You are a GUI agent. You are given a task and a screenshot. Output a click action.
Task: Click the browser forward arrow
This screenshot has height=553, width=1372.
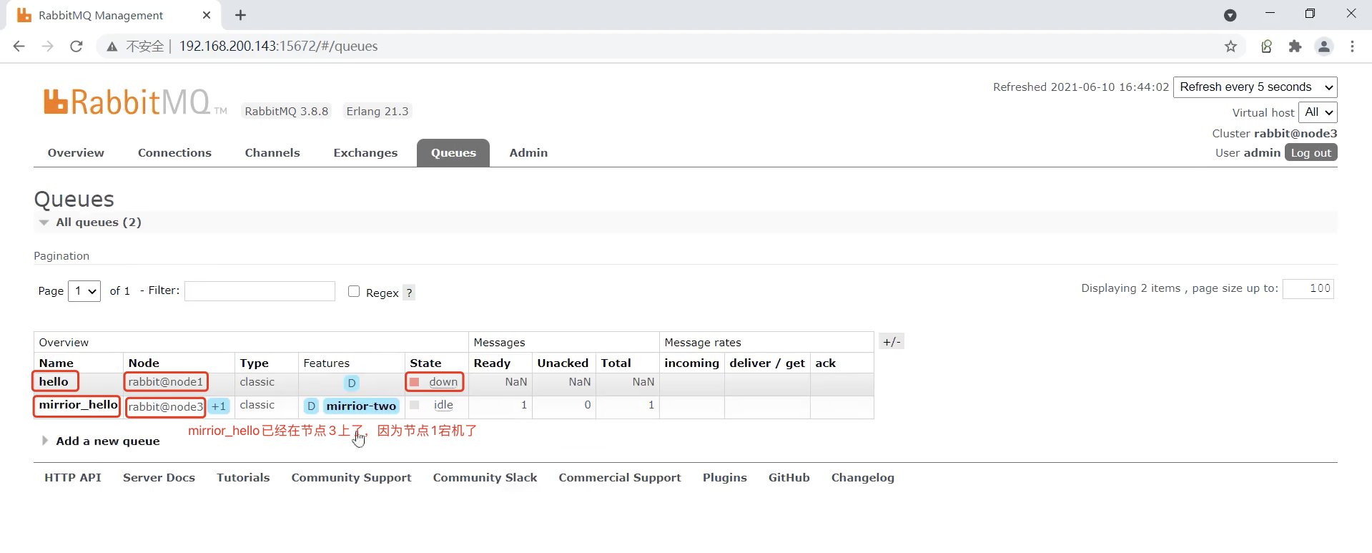[48, 47]
